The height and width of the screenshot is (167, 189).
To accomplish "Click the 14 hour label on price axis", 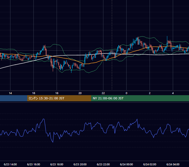I will [10, 93].
